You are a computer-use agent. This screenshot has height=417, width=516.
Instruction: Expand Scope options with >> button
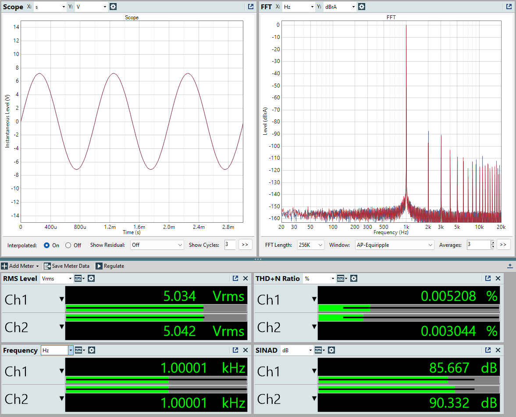coord(245,245)
